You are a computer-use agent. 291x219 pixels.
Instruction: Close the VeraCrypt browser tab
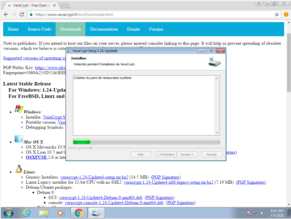point(54,5)
